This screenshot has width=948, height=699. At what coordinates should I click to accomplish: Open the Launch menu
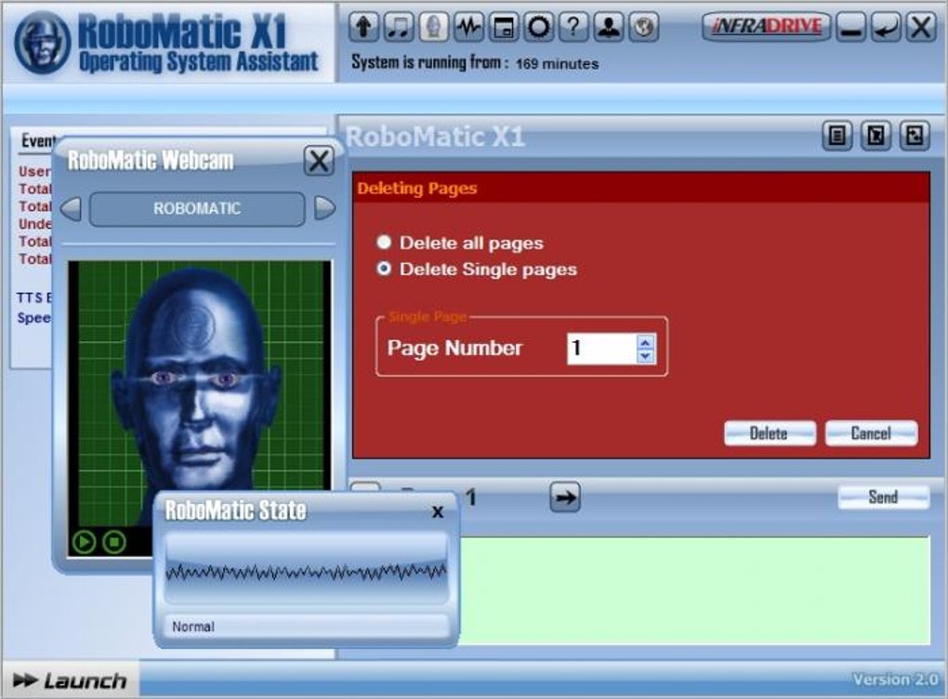pyautogui.click(x=70, y=680)
